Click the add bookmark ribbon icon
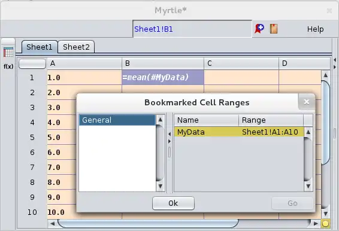Viewport: 339px width, 231px height. click(259, 29)
